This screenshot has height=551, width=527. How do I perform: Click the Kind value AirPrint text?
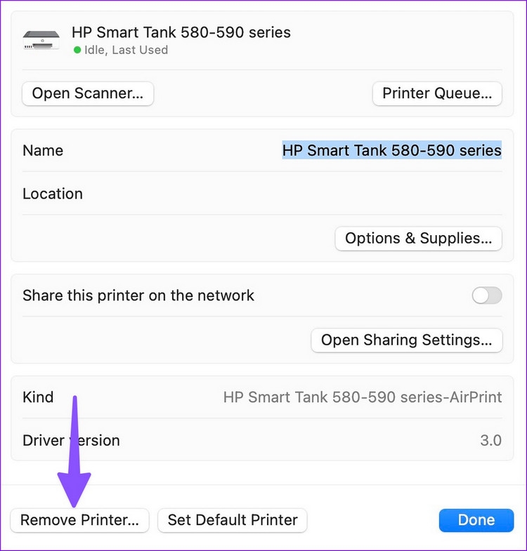363,397
